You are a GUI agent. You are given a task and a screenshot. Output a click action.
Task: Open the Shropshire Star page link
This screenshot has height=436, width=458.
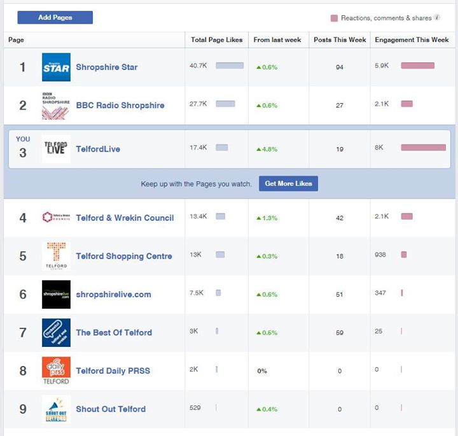tap(107, 67)
